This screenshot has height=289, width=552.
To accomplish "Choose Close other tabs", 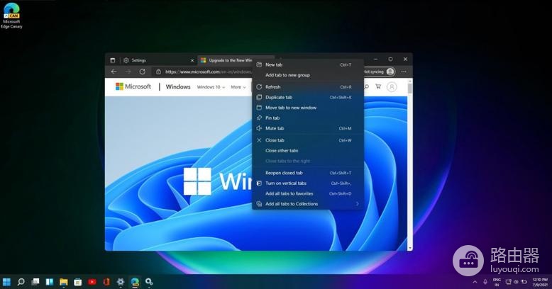I will click(x=308, y=150).
